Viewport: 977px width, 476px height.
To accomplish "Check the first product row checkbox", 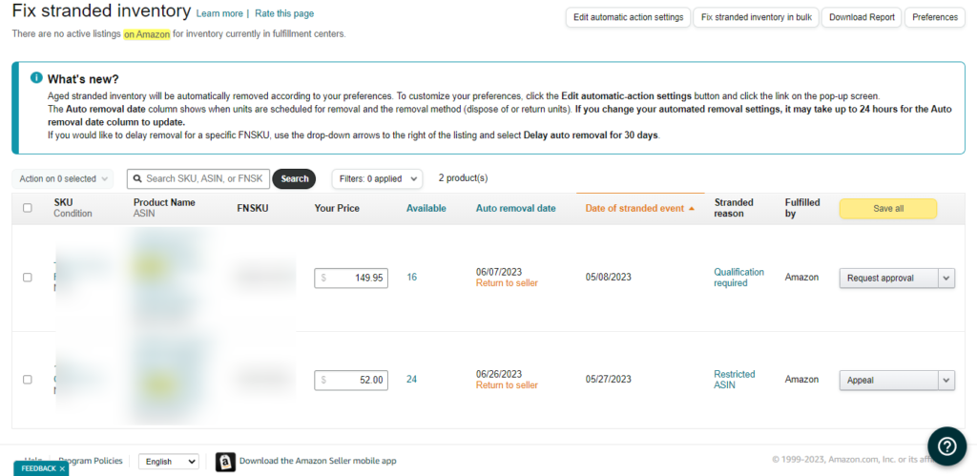I will 27,278.
